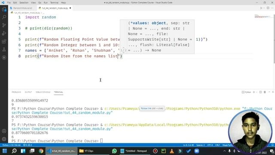Open the File menu
This screenshot has width=275, height=155.
(x=9, y=3)
